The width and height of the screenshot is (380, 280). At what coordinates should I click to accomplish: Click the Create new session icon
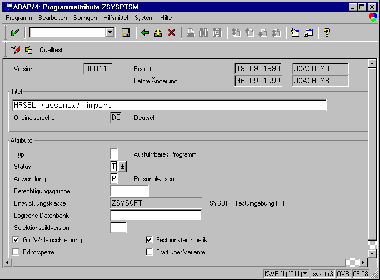coord(296,33)
